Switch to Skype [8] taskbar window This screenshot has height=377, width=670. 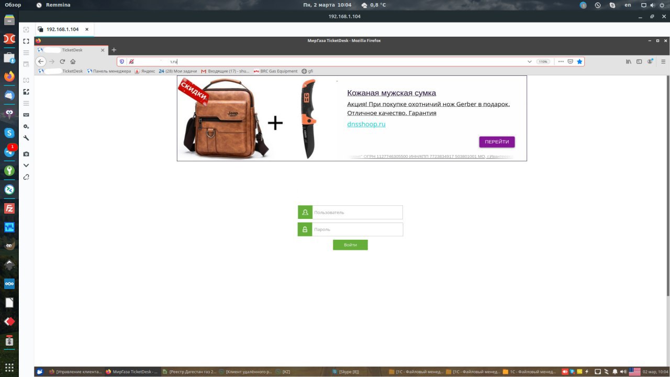pyautogui.click(x=345, y=372)
